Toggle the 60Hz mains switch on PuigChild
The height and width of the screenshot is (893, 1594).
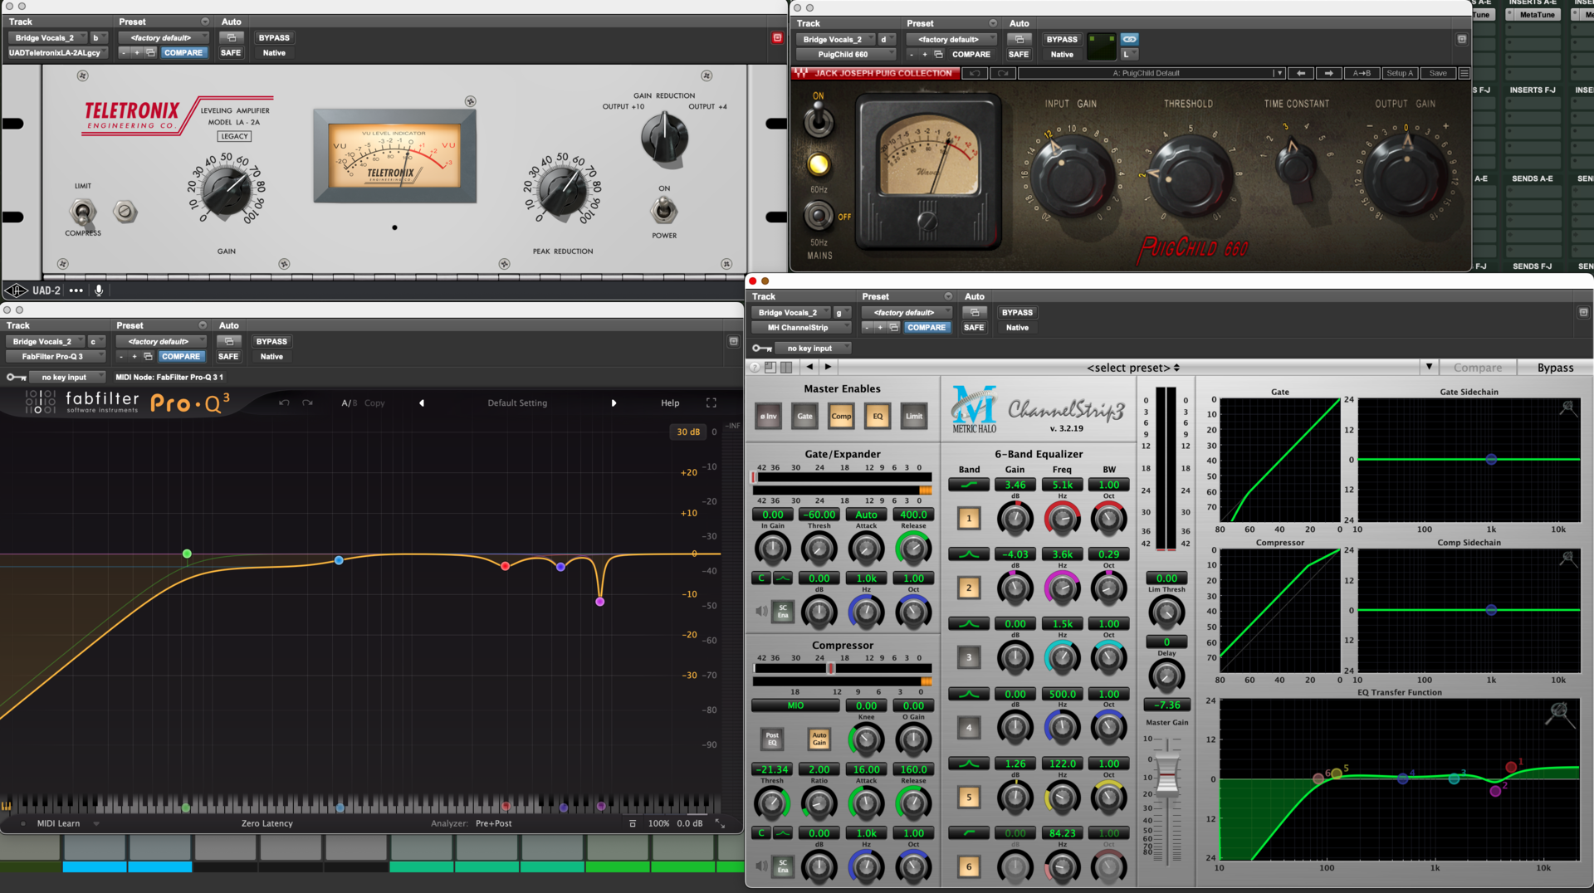pyautogui.click(x=818, y=214)
